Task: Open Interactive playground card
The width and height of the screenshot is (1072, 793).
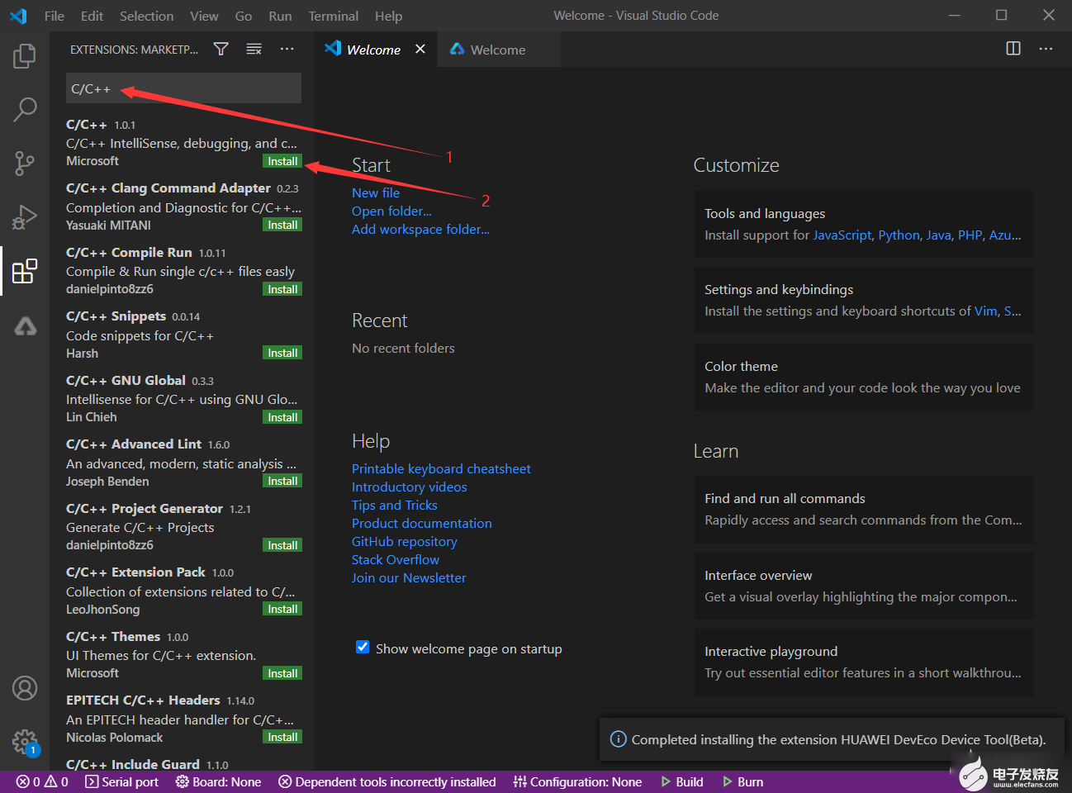Action: (864, 662)
